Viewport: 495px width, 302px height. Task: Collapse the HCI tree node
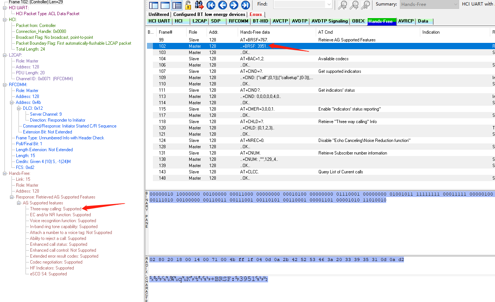point(5,20)
